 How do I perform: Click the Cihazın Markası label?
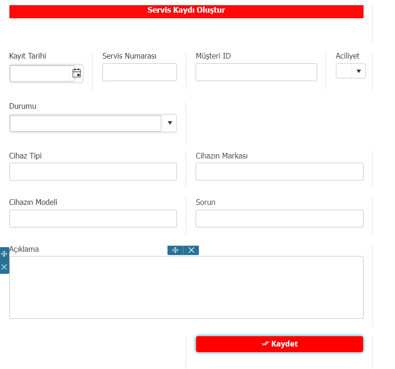click(222, 156)
